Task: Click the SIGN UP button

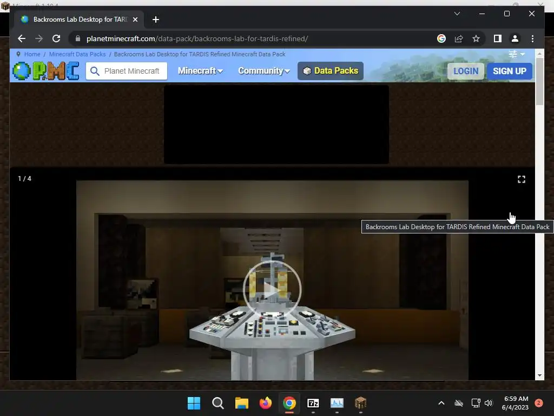Action: [510, 71]
